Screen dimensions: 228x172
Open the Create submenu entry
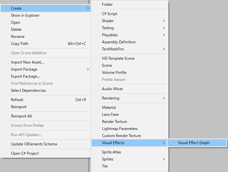(x=46, y=8)
